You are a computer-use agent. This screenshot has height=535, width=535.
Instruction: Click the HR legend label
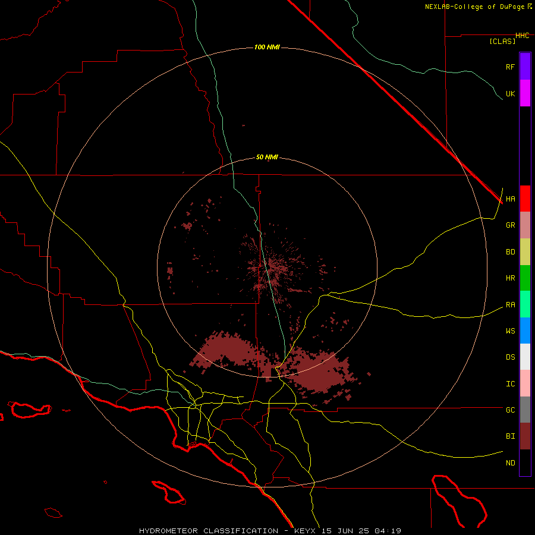tap(510, 278)
